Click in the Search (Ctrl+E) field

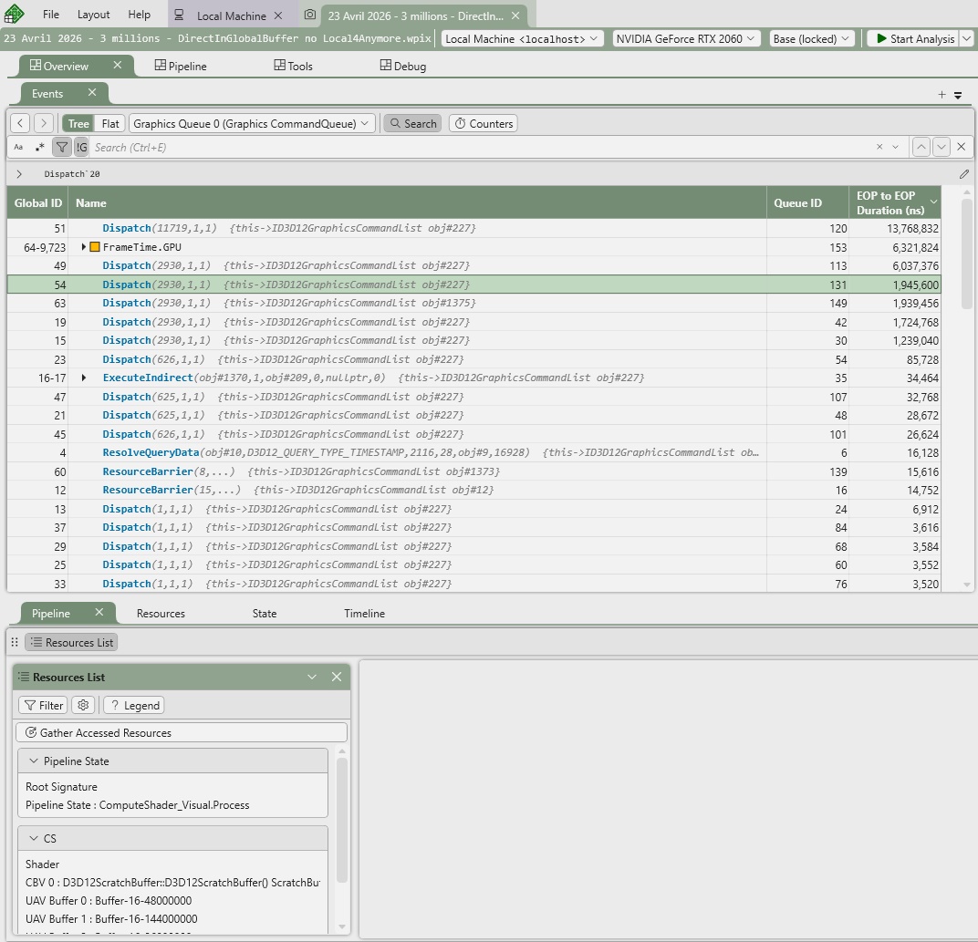pyautogui.click(x=479, y=148)
